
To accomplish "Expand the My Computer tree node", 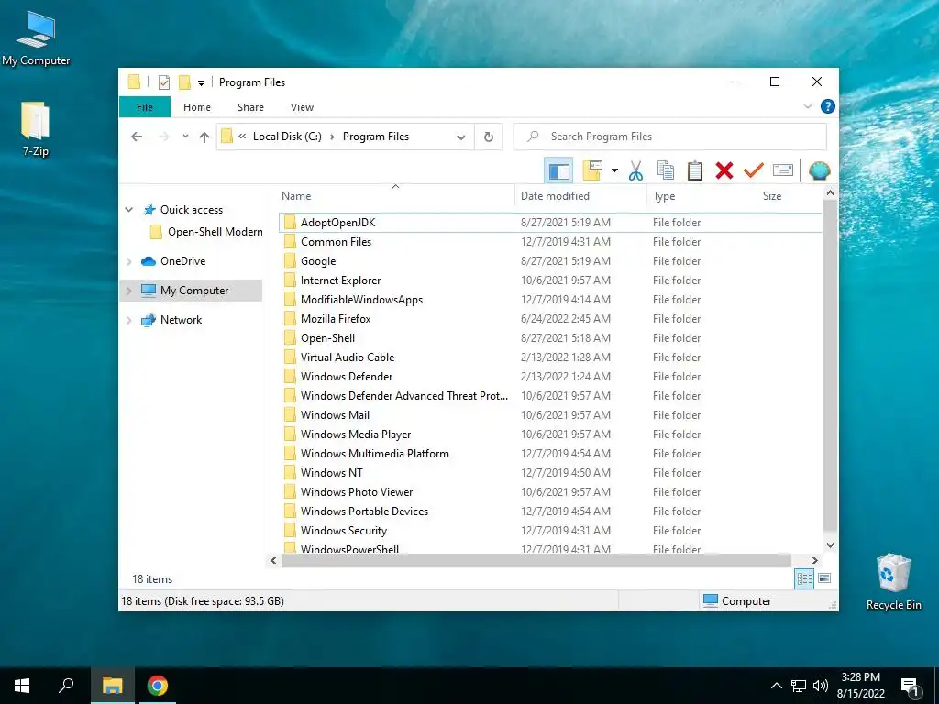I will [128, 291].
